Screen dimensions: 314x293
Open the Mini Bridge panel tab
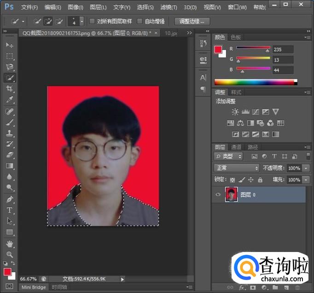[x=34, y=287]
